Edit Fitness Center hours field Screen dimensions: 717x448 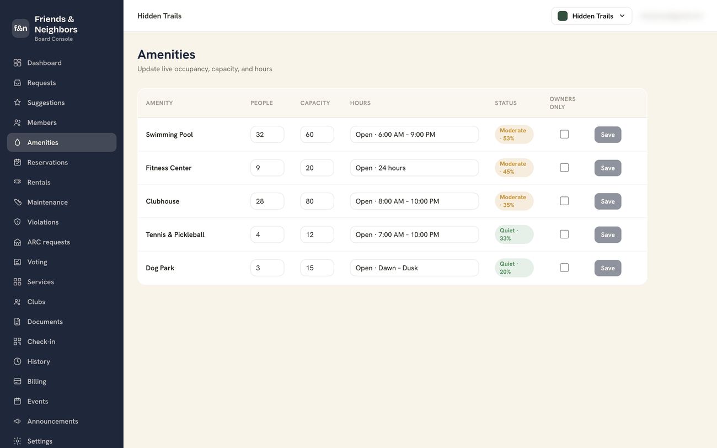pos(414,168)
